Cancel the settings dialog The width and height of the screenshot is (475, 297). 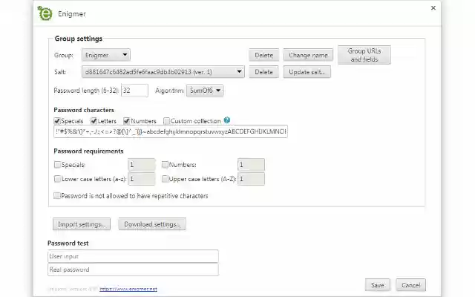tap(410, 285)
